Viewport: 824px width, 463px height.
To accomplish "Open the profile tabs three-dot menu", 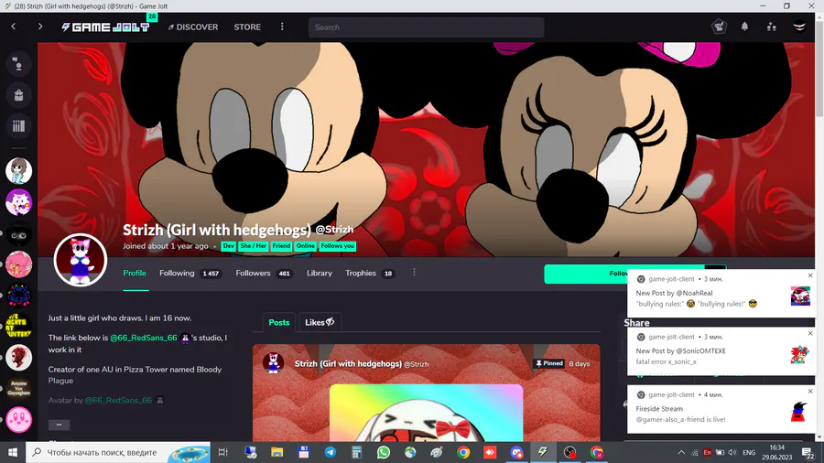I will click(414, 273).
